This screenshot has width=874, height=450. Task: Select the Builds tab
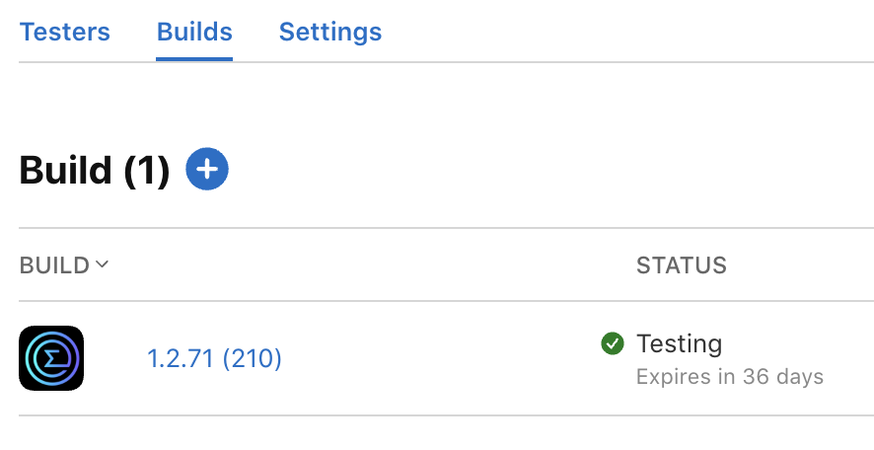[x=194, y=32]
